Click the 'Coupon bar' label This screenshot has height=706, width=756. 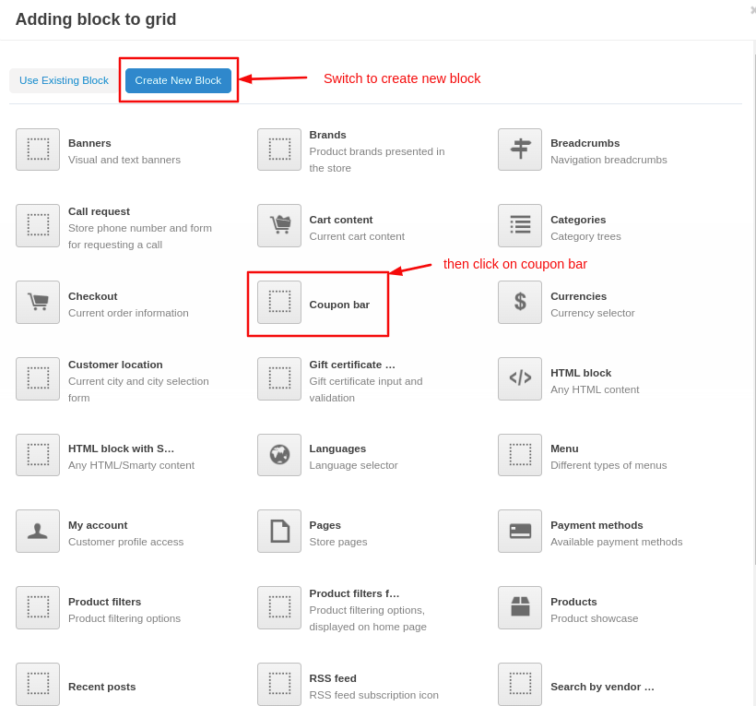coord(339,305)
